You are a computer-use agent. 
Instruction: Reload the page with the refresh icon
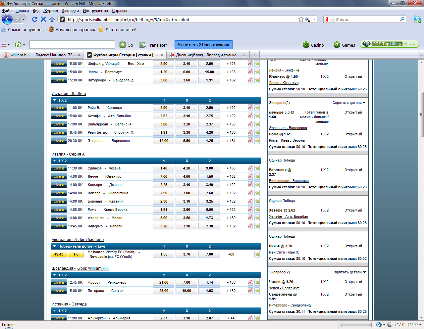[34, 19]
